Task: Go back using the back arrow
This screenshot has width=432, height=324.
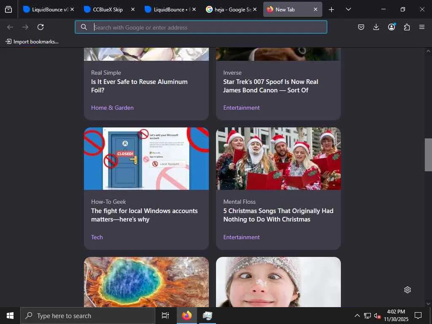Action: coord(10,27)
